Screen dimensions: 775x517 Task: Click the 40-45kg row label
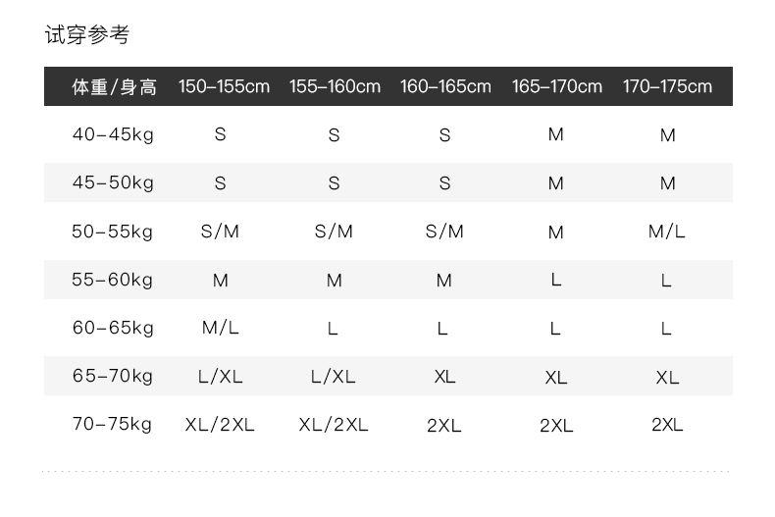pos(113,134)
